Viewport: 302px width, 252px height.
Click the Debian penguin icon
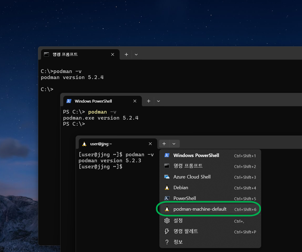coord(167,187)
